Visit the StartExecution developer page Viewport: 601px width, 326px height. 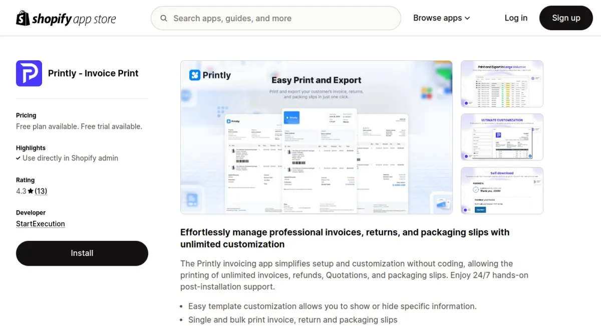coord(41,224)
